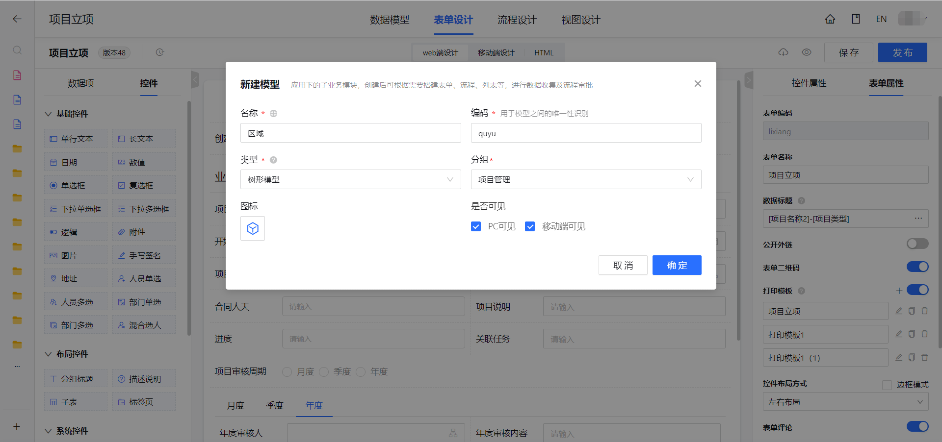Image resolution: width=942 pixels, height=442 pixels.
Task: Click the cloud upload icon
Action: coord(784,52)
